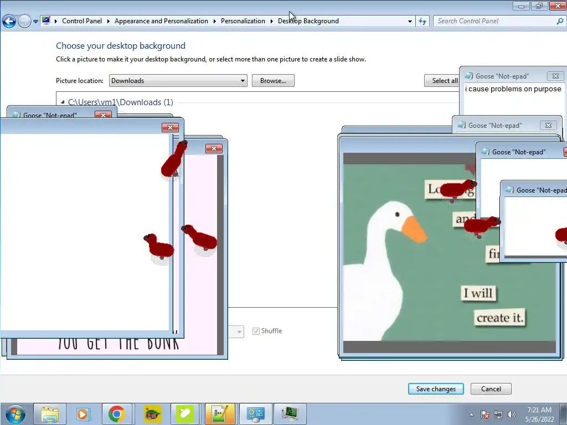
Task: Switch to the notepad-with-pencil taskbar app
Action: click(x=220, y=414)
